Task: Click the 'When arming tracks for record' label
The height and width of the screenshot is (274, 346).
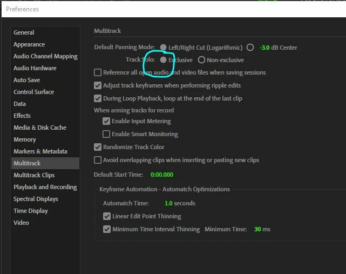Action: tap(134, 110)
